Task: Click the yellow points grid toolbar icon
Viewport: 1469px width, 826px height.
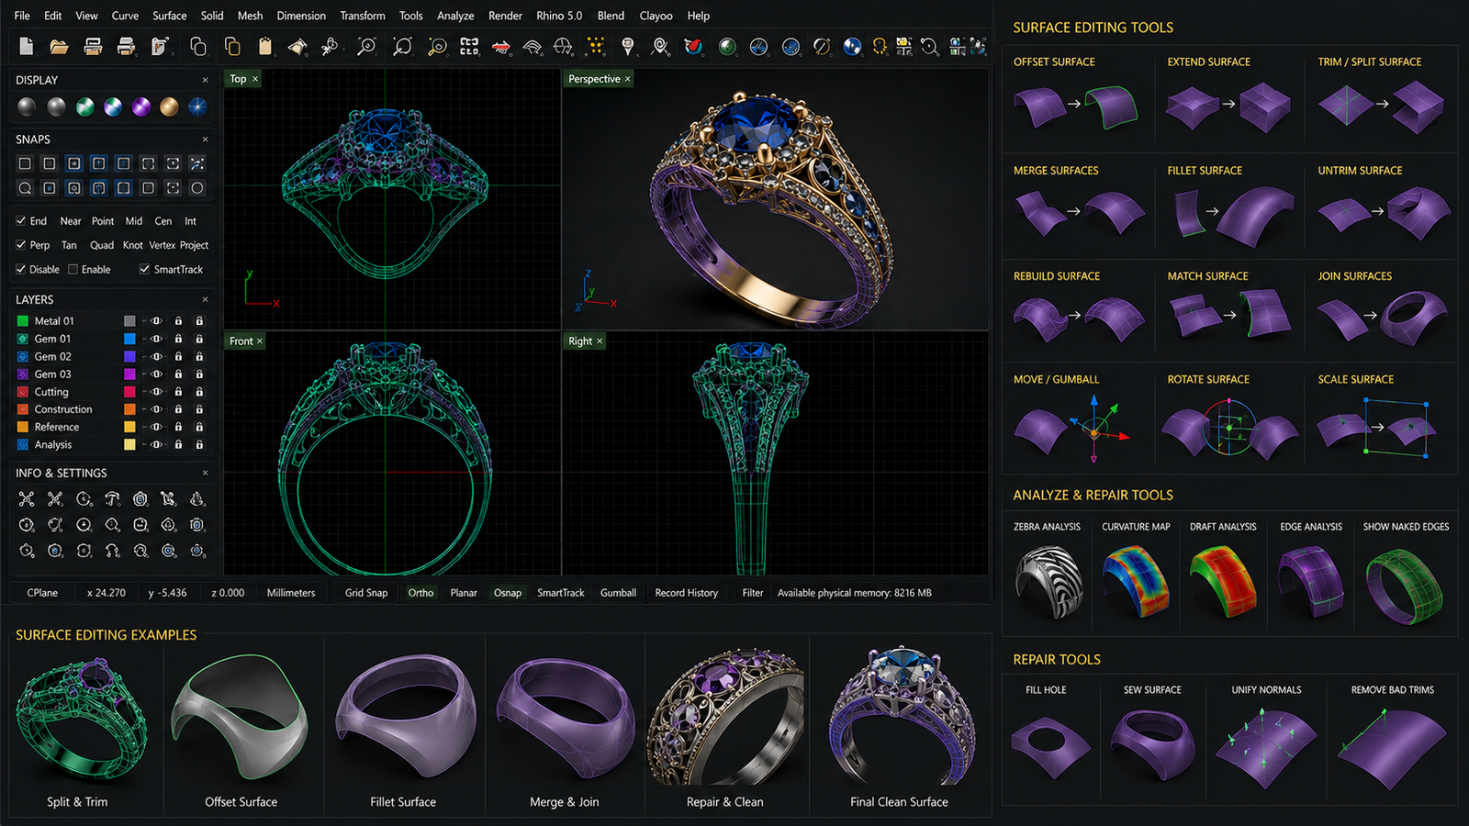Action: [x=596, y=46]
